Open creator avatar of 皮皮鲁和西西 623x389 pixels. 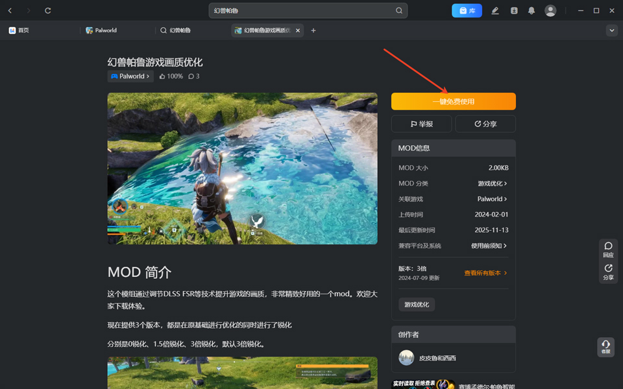click(x=406, y=358)
